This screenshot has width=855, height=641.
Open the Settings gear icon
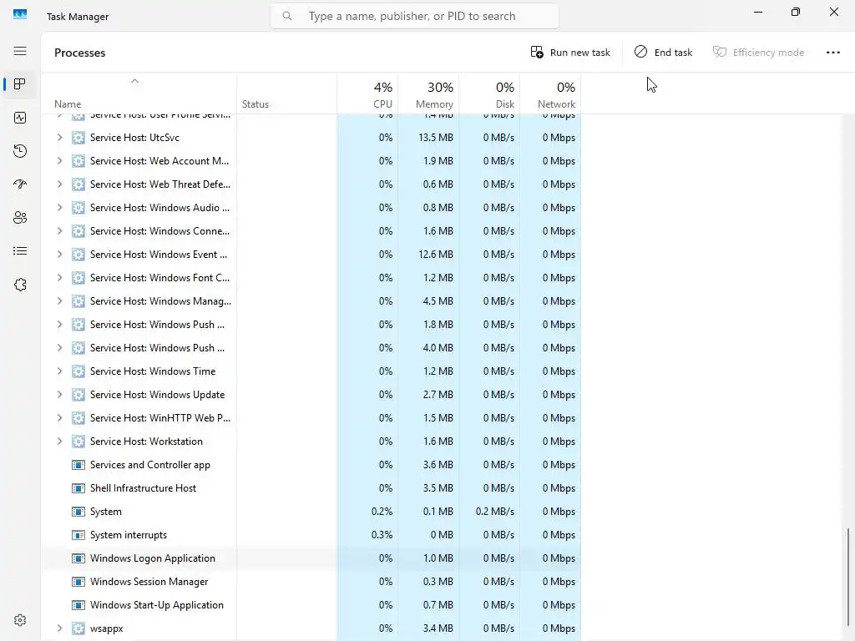[20, 620]
